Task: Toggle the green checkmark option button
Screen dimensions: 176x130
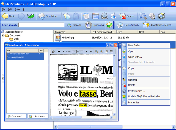Action: [109, 25]
